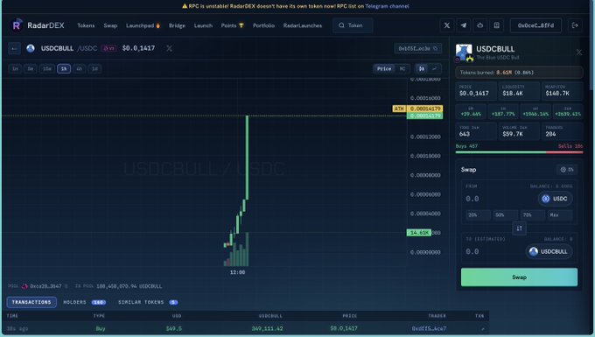Switch to the Transactions tab
This screenshot has width=595, height=337.
tap(31, 302)
